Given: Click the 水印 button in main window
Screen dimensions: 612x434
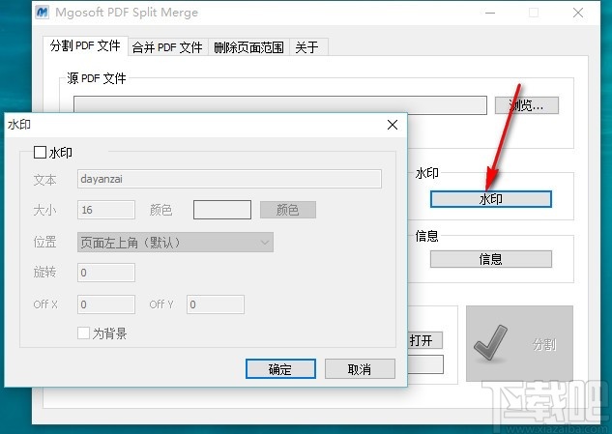Looking at the screenshot, I should (x=491, y=199).
